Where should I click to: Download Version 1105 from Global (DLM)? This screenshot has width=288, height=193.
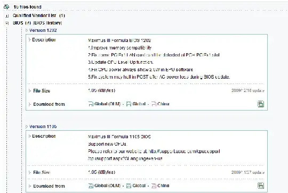click(107, 186)
